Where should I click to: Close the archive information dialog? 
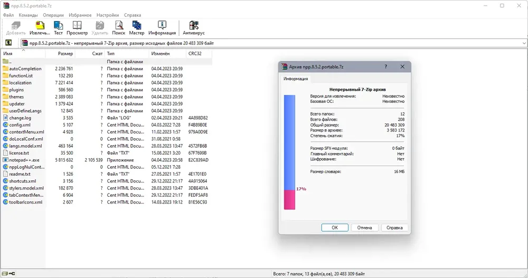coord(402,66)
